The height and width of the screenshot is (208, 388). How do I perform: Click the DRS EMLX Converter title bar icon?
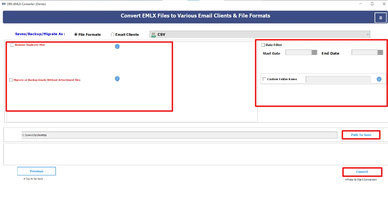[4, 4]
